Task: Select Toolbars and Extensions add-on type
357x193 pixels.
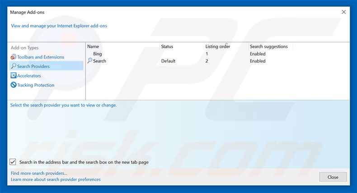Action: click(x=41, y=57)
